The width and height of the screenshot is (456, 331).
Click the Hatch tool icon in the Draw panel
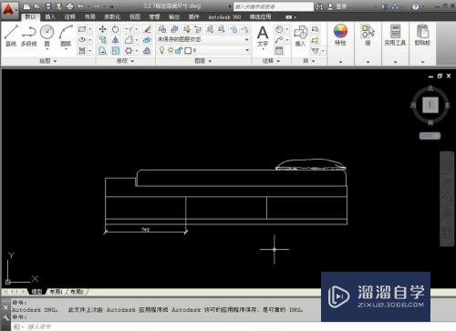click(x=82, y=50)
